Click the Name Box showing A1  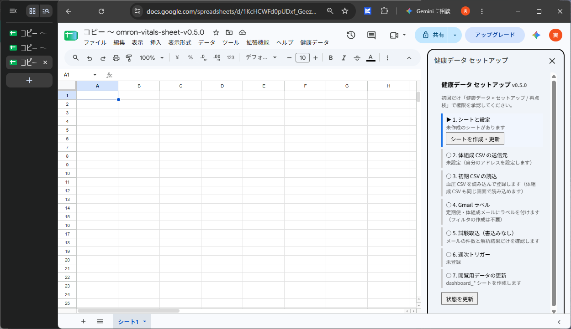[81, 75]
